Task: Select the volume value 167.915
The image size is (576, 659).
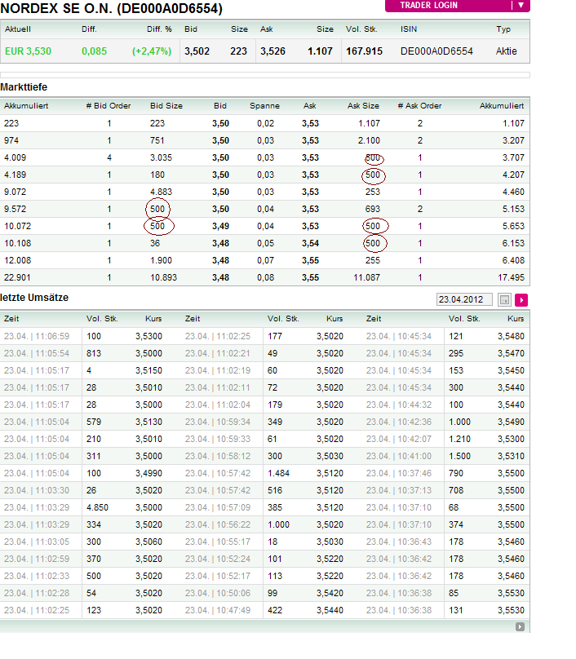Action: (364, 51)
